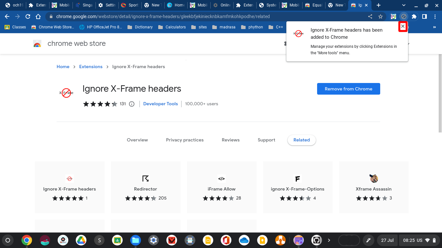Go forward to the next page
Viewport: 442px width, 248px height.
point(17,16)
